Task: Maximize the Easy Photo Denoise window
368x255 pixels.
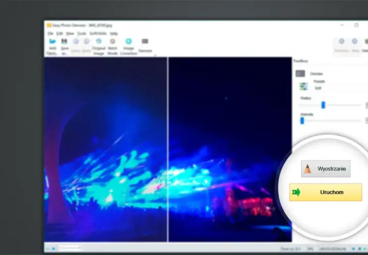Action: pos(356,25)
